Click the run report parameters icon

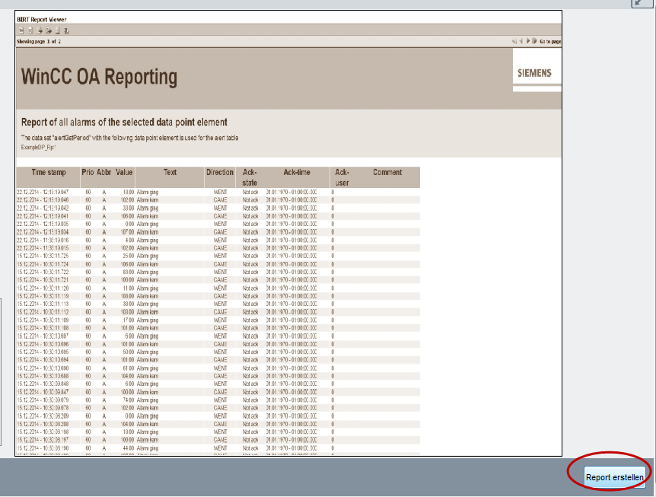pyautogui.click(x=30, y=30)
